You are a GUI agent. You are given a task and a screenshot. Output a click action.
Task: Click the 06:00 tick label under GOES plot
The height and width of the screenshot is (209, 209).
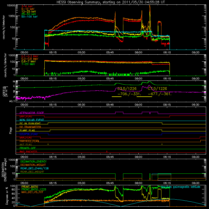click(x=138, y=105)
